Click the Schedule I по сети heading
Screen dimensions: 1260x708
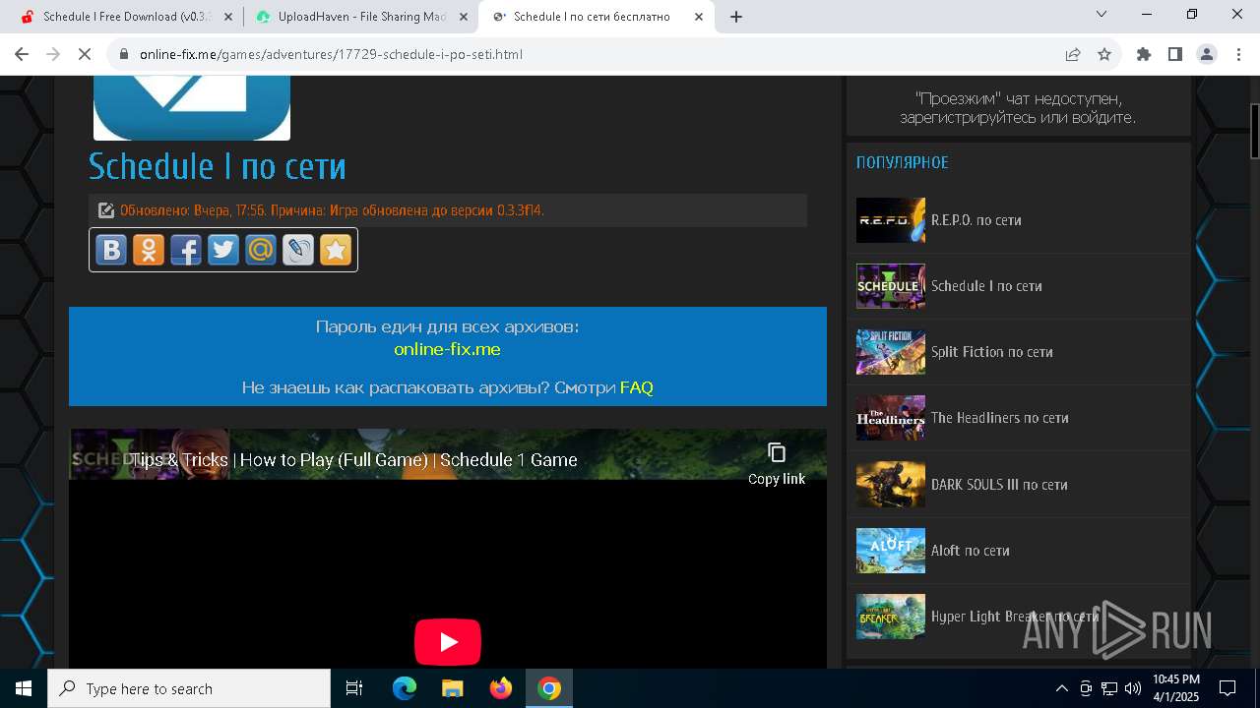(x=218, y=166)
